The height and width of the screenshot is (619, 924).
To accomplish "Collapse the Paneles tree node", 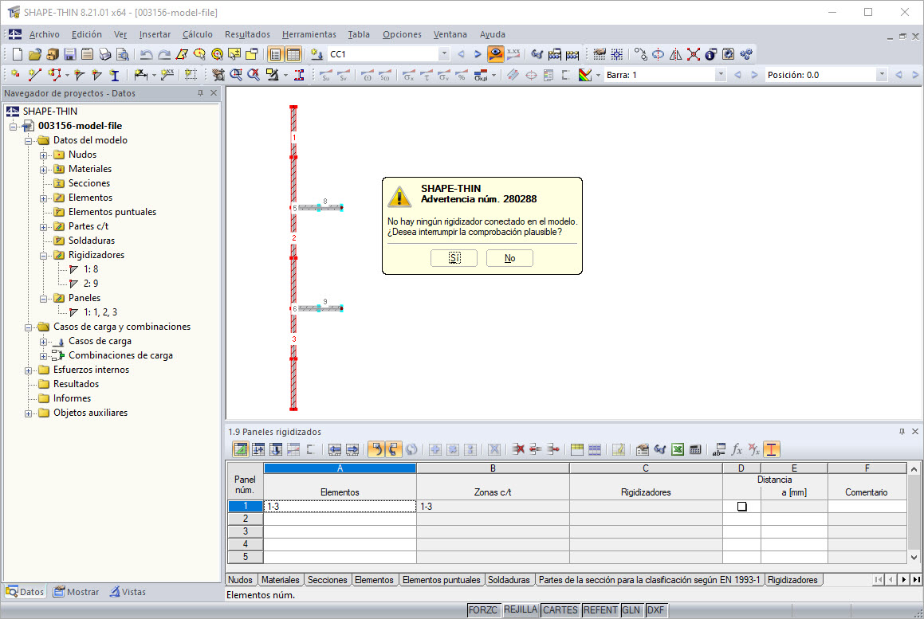I will pos(44,299).
